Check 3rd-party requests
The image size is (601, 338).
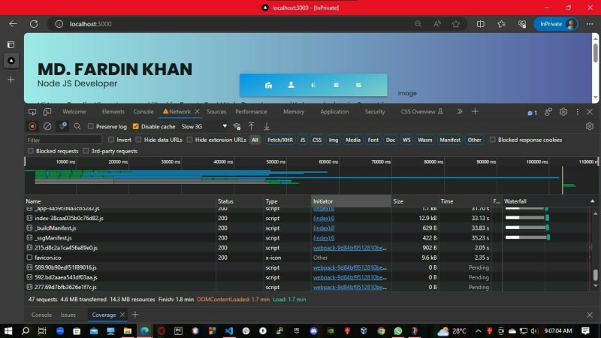[86, 151]
